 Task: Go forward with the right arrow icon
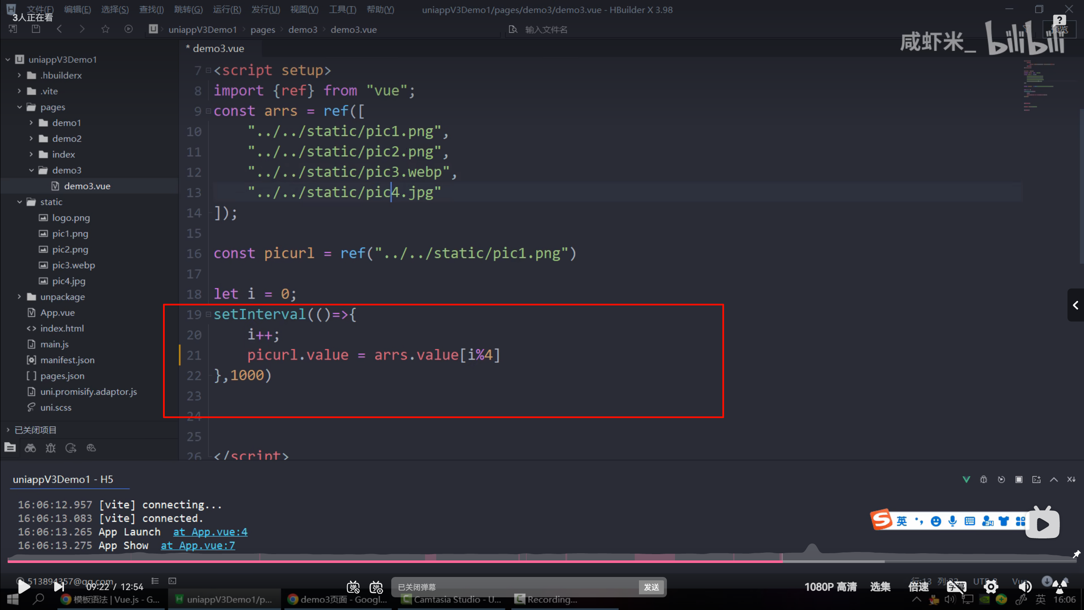pos(82,29)
